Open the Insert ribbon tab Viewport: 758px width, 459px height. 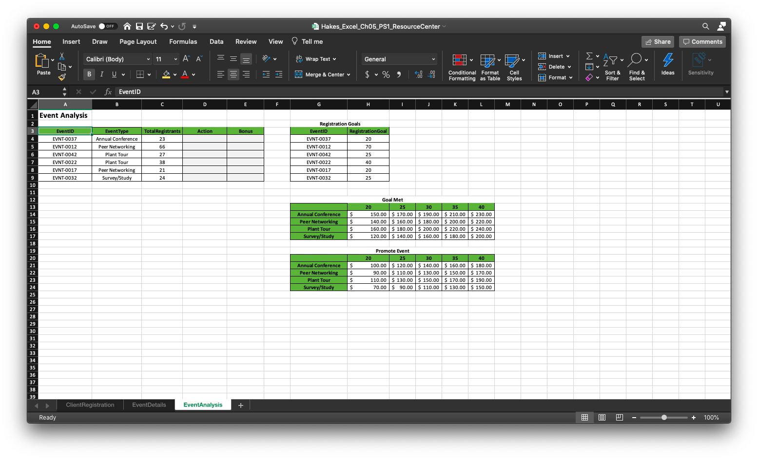pos(71,41)
